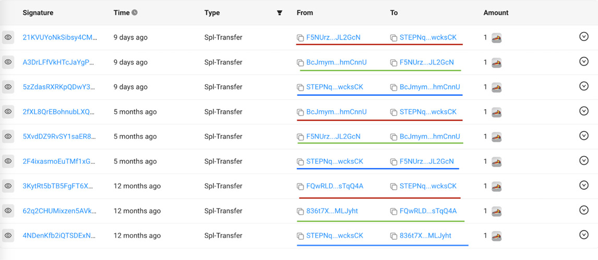This screenshot has height=260, width=598.
Task: Copy To address in 21KVUYoNkSibsy4CM row
Action: click(x=393, y=38)
